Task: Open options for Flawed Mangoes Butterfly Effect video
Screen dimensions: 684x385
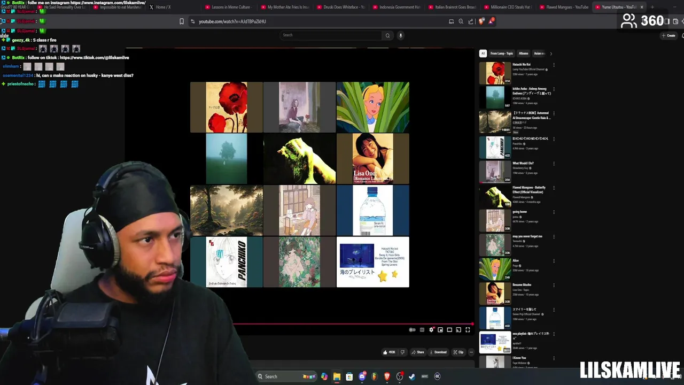Action: tap(554, 188)
